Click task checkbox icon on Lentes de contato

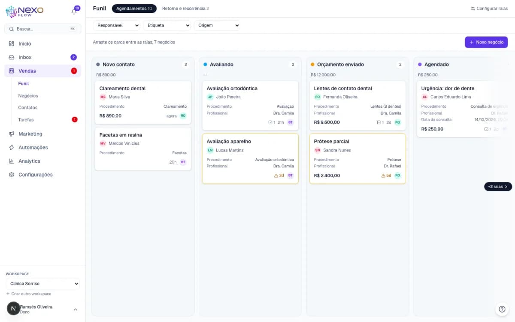[x=379, y=122]
